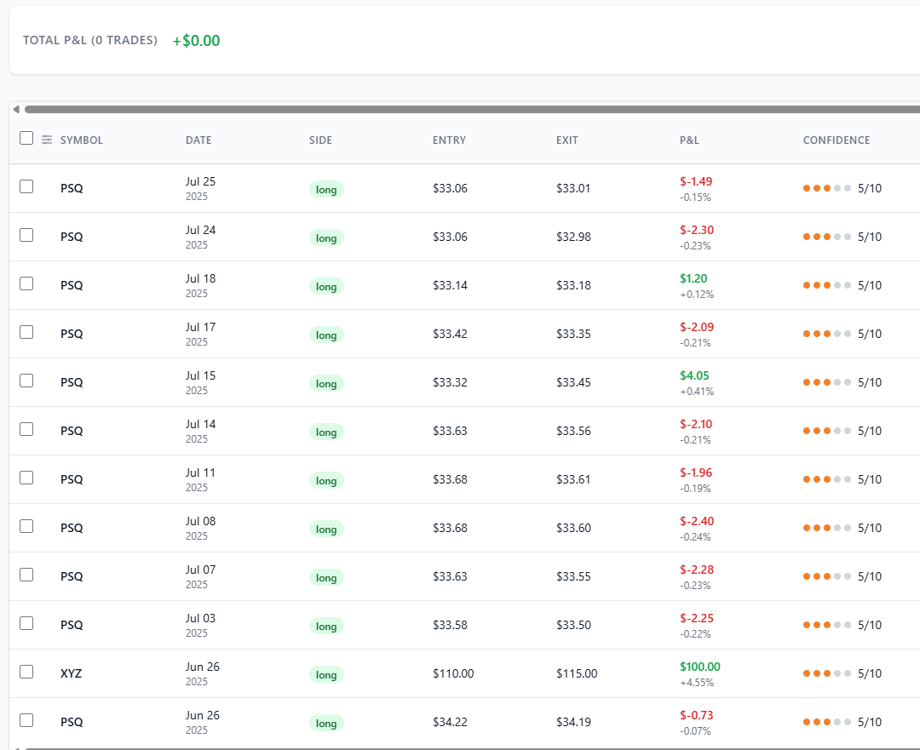The image size is (920, 750).
Task: Sort the table by DATE column header
Action: pos(198,140)
